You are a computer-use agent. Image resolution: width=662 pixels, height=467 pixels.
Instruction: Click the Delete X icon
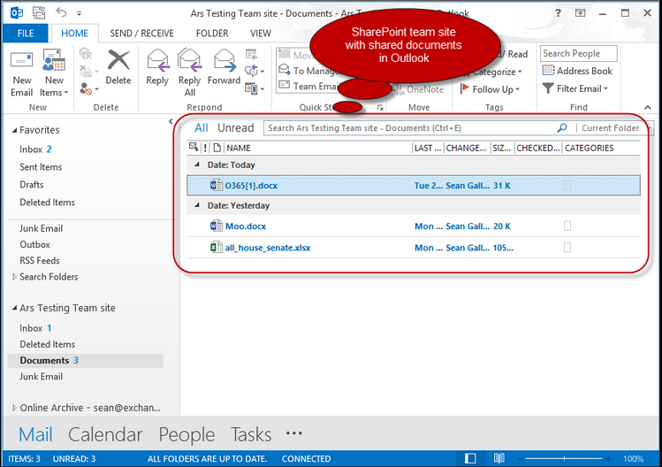point(118,59)
